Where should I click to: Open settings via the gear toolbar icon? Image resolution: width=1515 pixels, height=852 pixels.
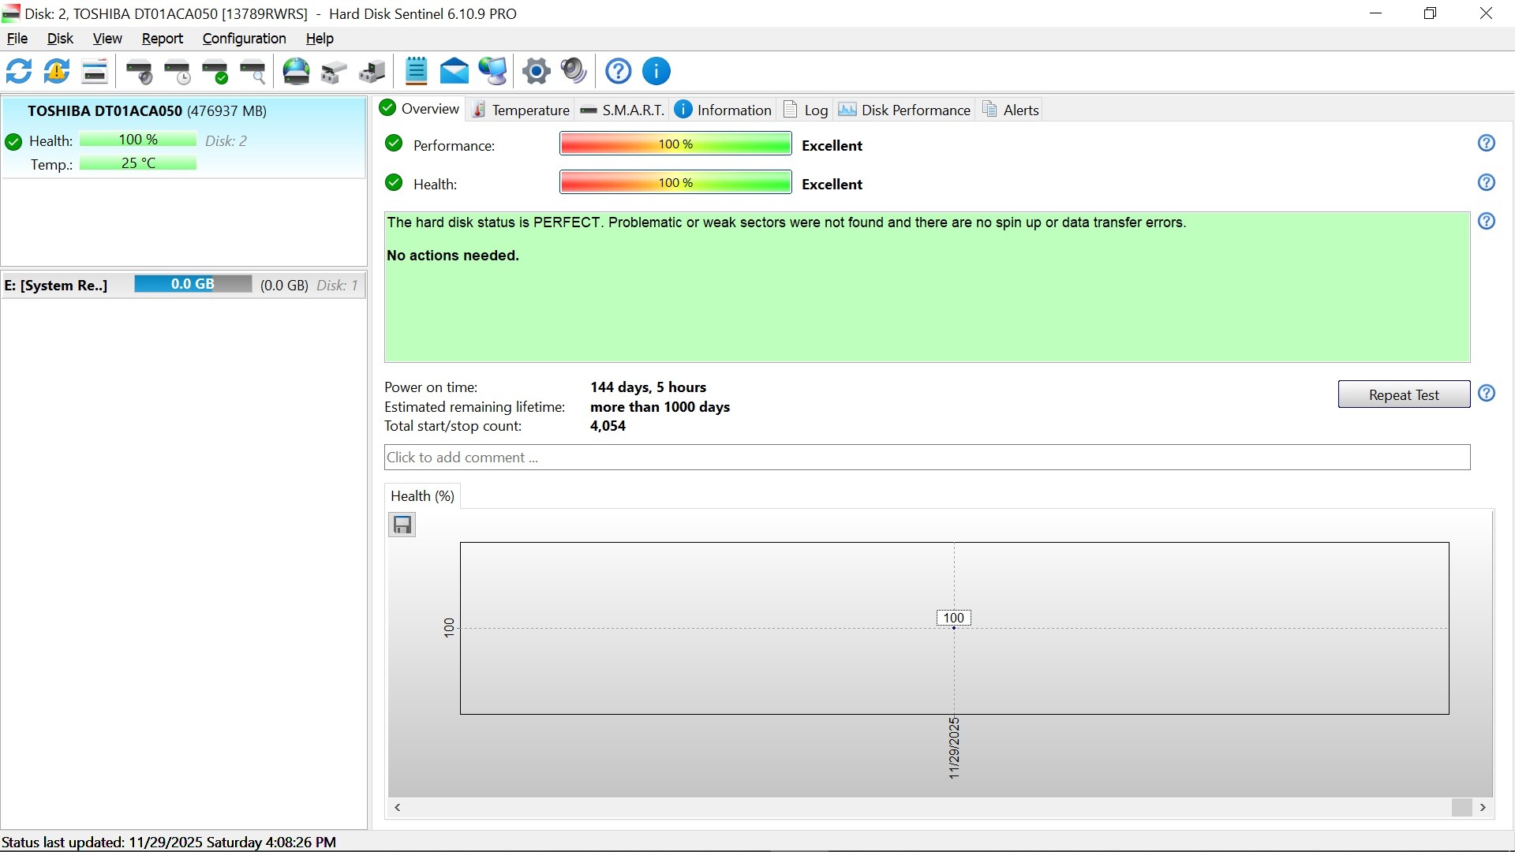click(x=537, y=72)
